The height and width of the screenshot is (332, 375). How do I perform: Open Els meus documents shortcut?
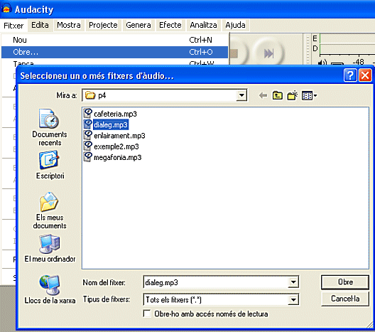tap(50, 210)
